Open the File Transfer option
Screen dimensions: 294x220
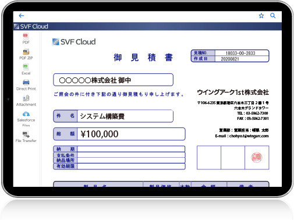26,137
